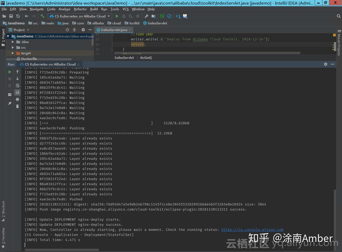
Task: Open the Build menu
Action: (94, 9)
